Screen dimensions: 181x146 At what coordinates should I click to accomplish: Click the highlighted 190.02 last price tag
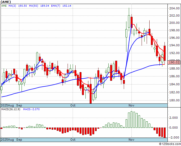[x=174, y=63]
